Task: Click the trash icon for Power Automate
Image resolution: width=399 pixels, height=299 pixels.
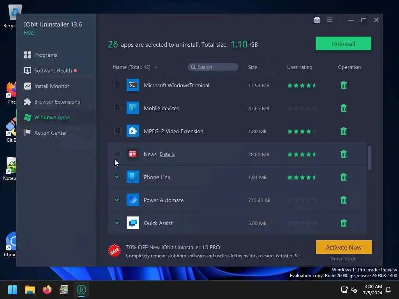Action: pyautogui.click(x=344, y=200)
